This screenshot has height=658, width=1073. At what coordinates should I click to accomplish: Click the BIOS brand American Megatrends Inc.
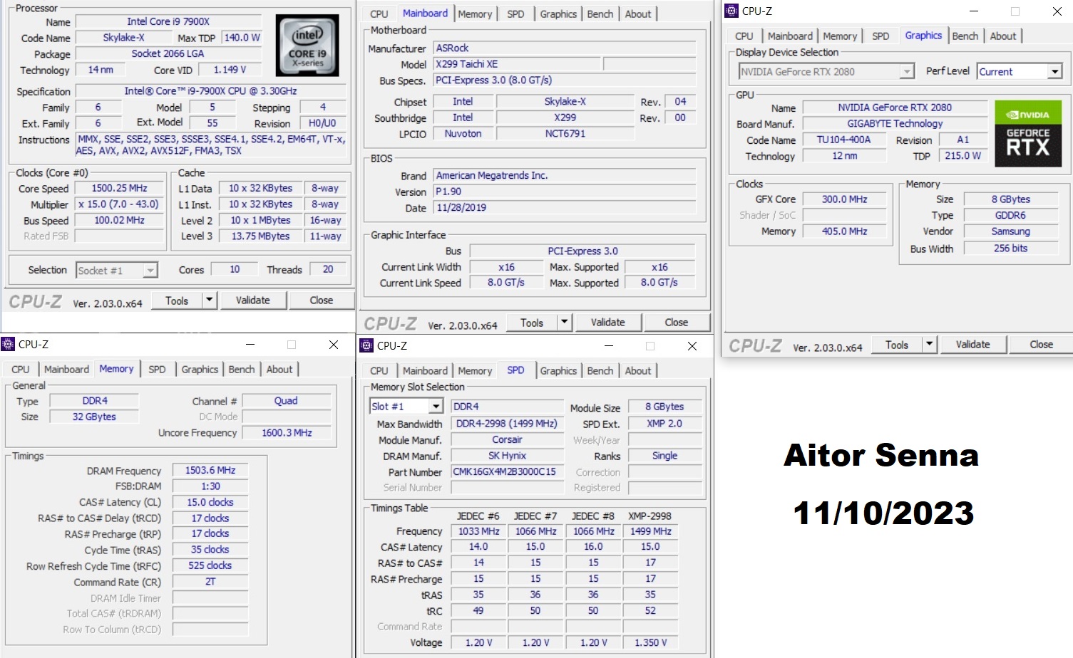click(565, 176)
